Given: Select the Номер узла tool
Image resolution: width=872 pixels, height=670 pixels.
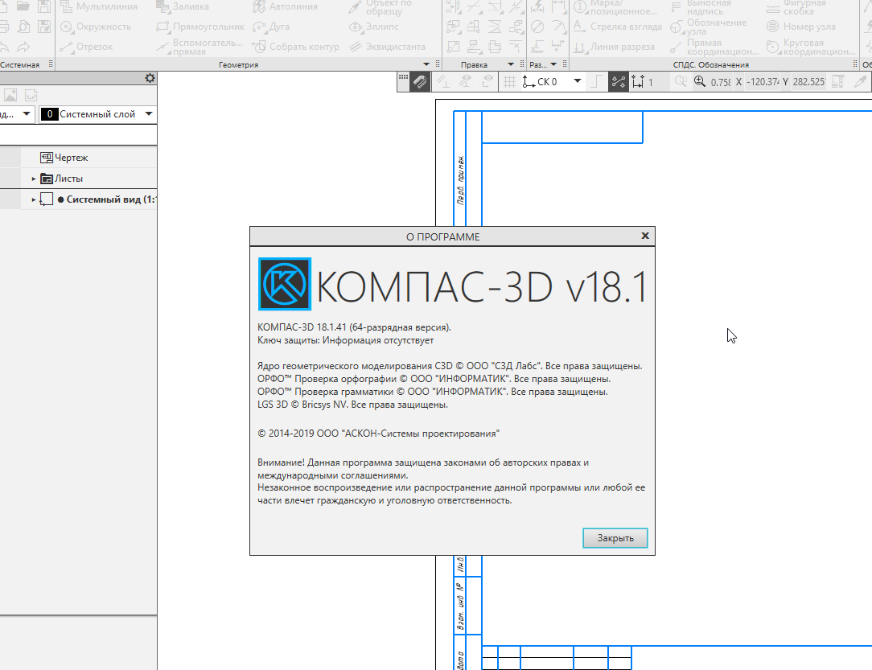Looking at the screenshot, I should [x=801, y=27].
